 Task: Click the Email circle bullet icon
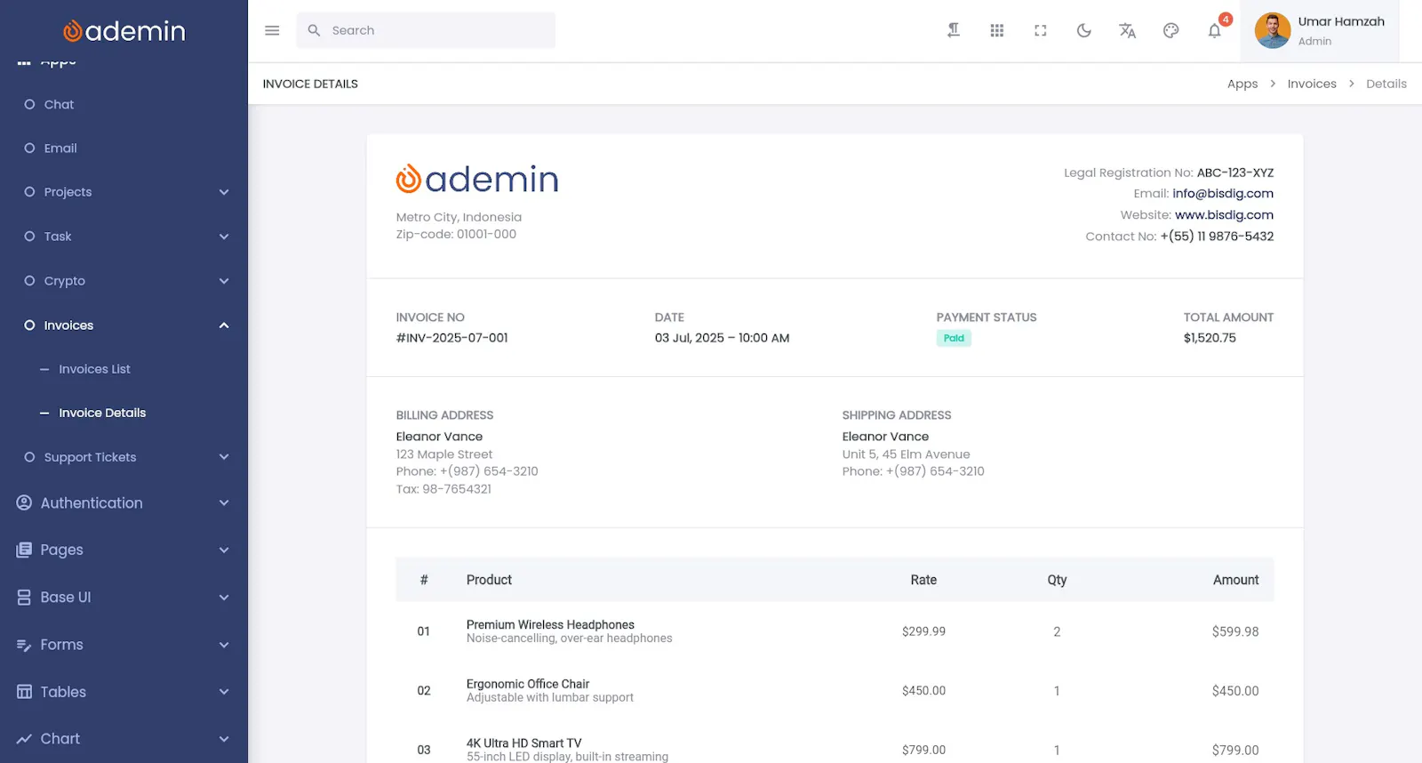[x=29, y=148]
